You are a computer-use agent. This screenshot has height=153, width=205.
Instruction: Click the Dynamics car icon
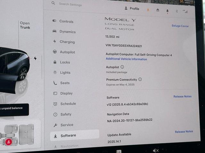pyautogui.click(x=54, y=31)
